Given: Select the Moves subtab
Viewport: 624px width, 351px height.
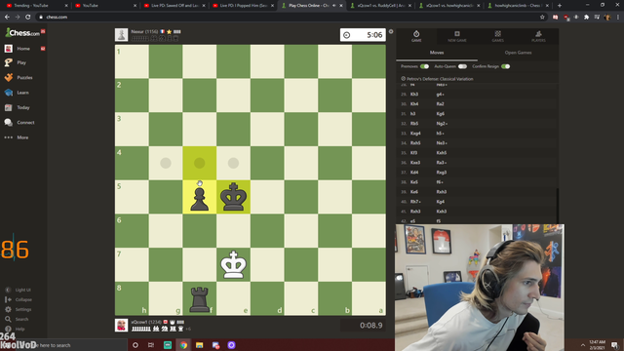Looking at the screenshot, I should 437,53.
